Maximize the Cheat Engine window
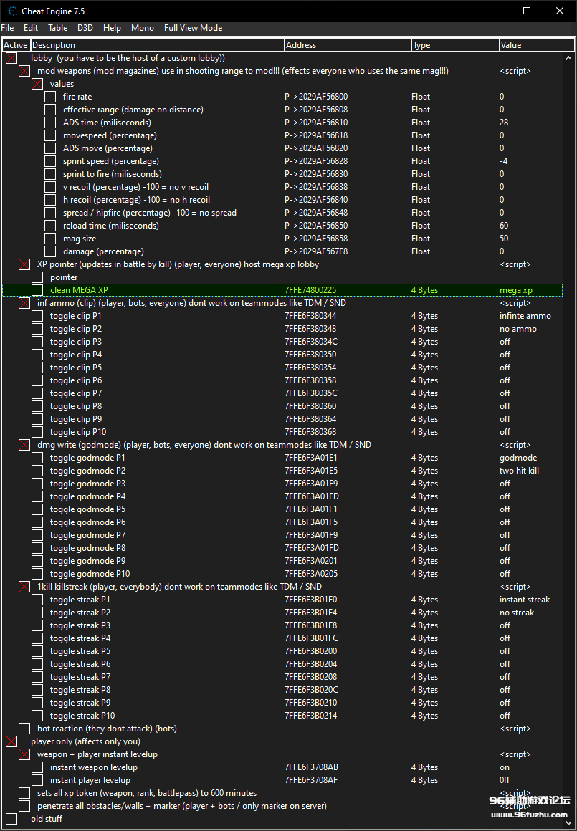Image resolution: width=577 pixels, height=831 pixels. click(x=527, y=11)
